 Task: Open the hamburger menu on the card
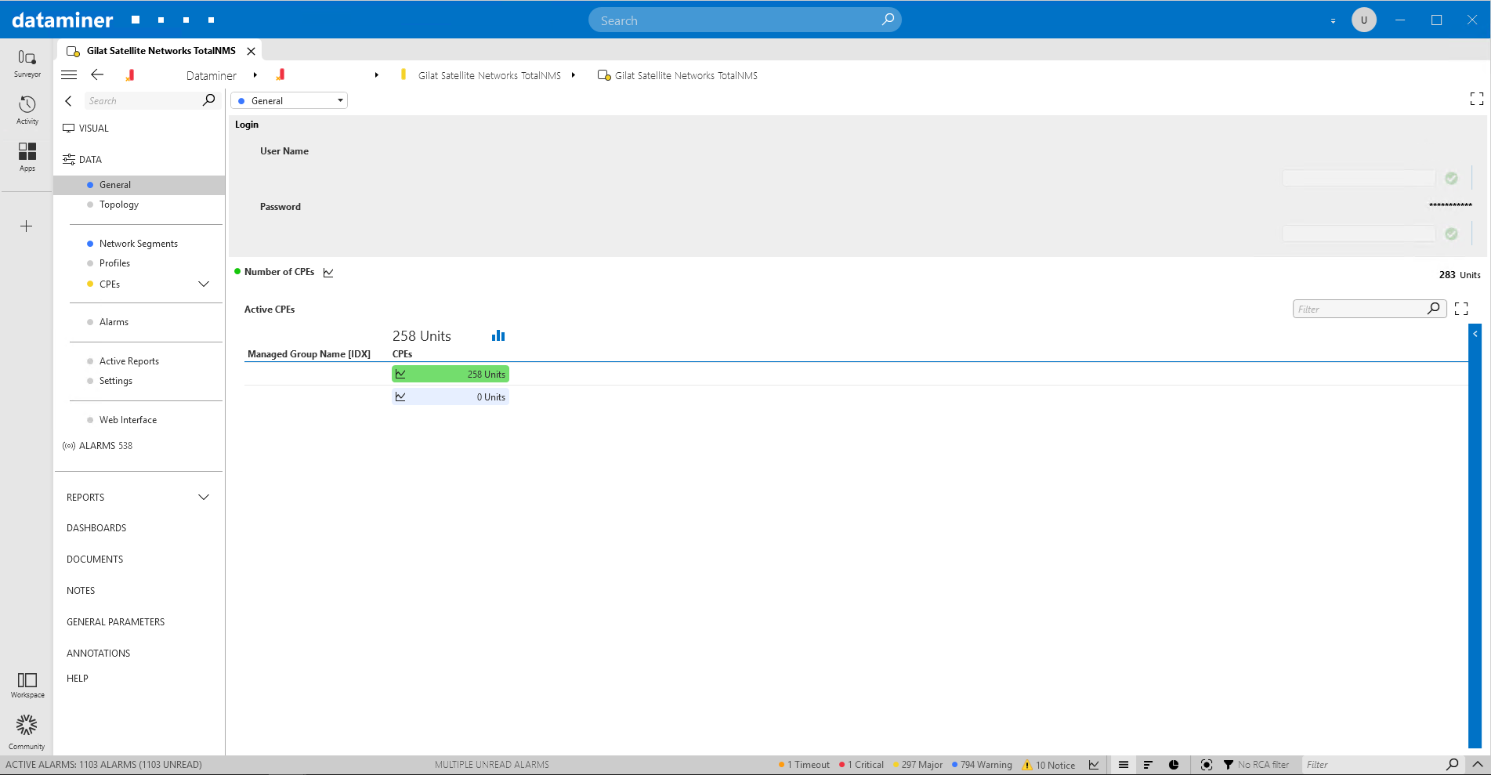point(69,75)
